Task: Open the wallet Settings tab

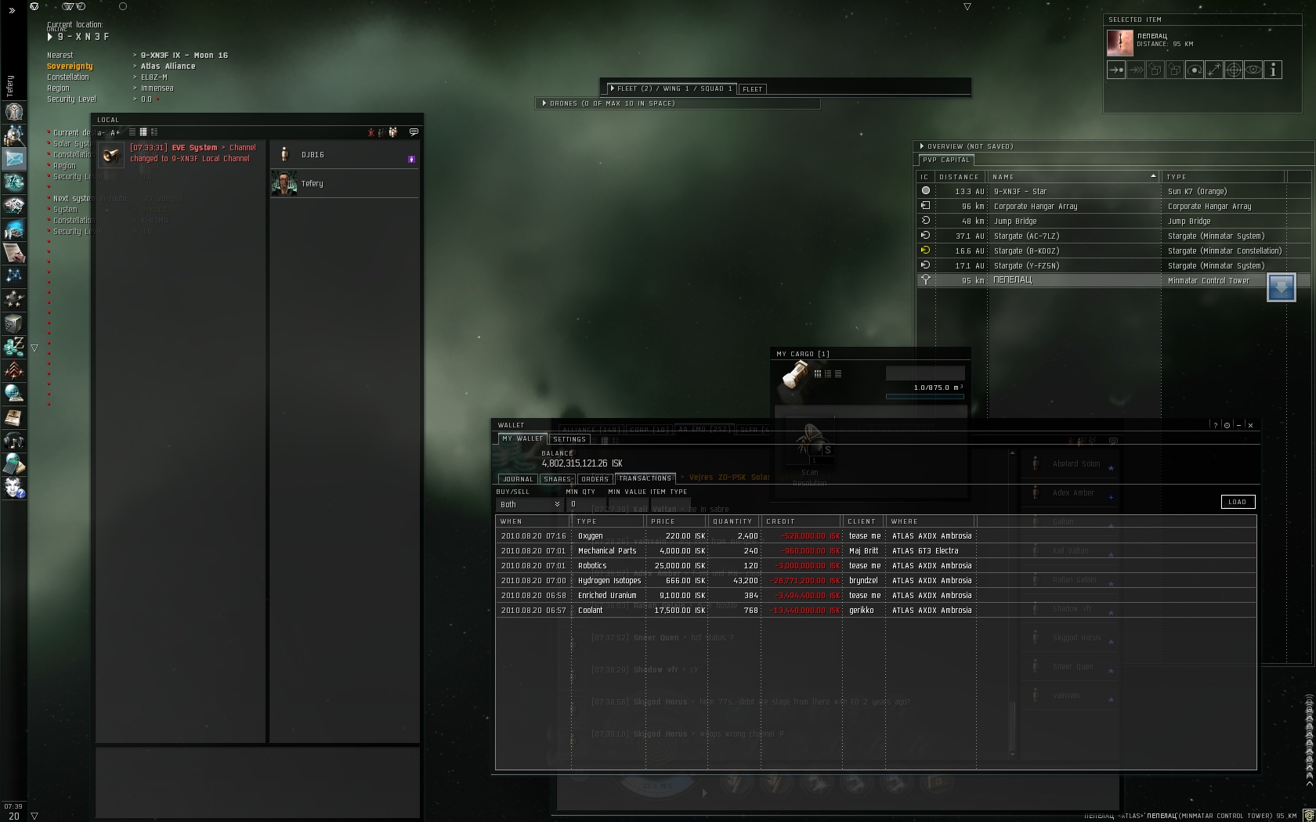Action: pyautogui.click(x=569, y=439)
